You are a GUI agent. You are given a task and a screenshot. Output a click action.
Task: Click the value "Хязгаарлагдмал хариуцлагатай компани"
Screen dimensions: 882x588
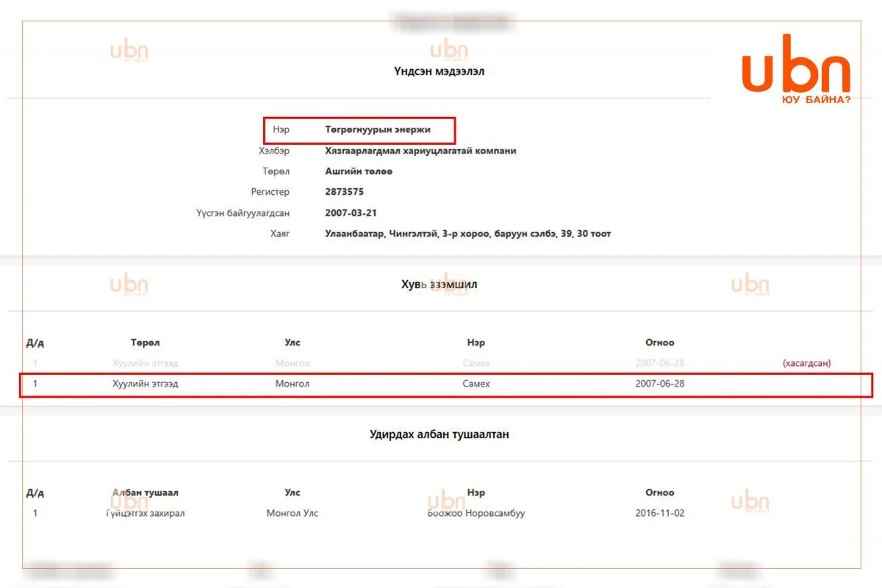[420, 151]
